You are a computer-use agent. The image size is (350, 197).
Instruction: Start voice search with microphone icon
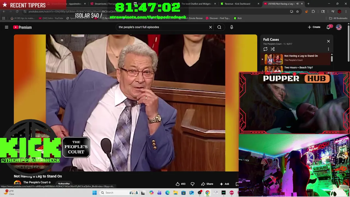[232, 27]
